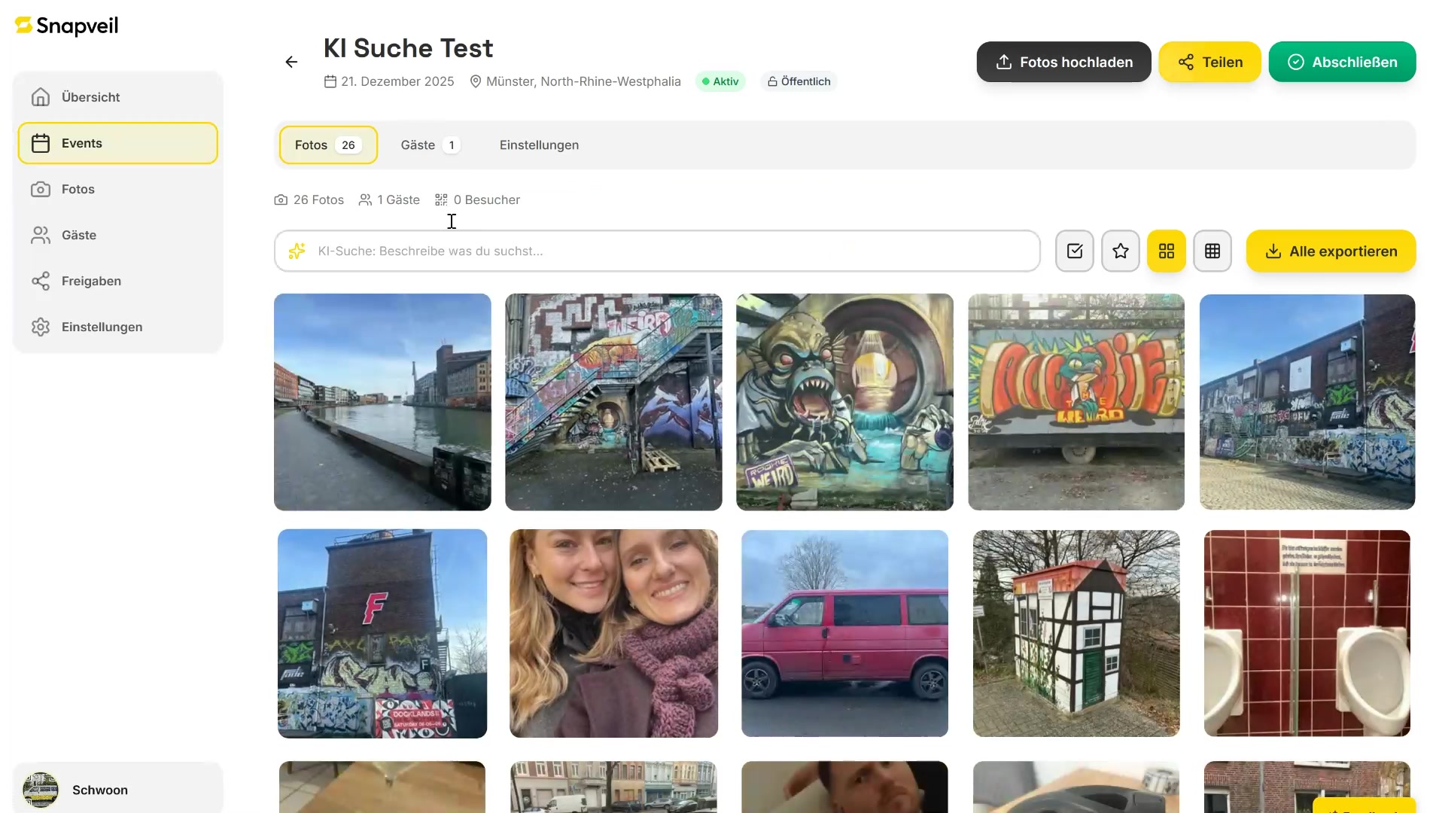The width and height of the screenshot is (1433, 813).
Task: Open Übersicht from the sidebar
Action: [x=90, y=97]
